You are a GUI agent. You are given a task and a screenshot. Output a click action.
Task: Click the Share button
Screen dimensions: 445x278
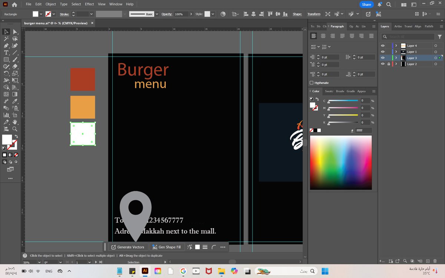click(x=366, y=4)
